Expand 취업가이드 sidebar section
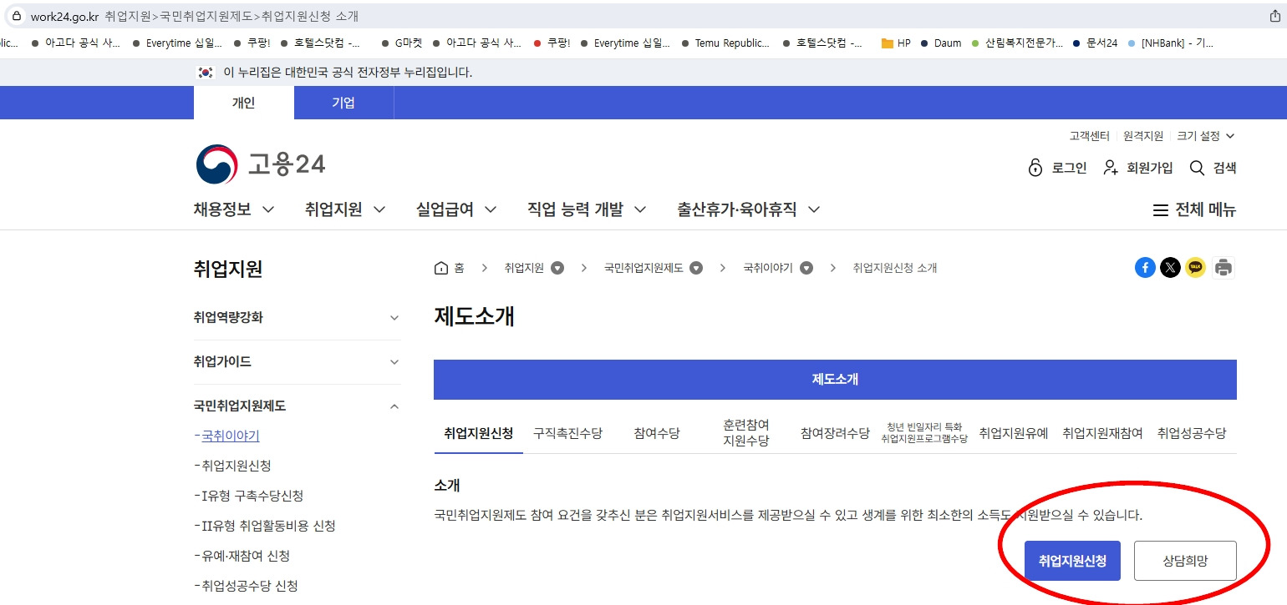The image size is (1287, 605). (x=297, y=362)
